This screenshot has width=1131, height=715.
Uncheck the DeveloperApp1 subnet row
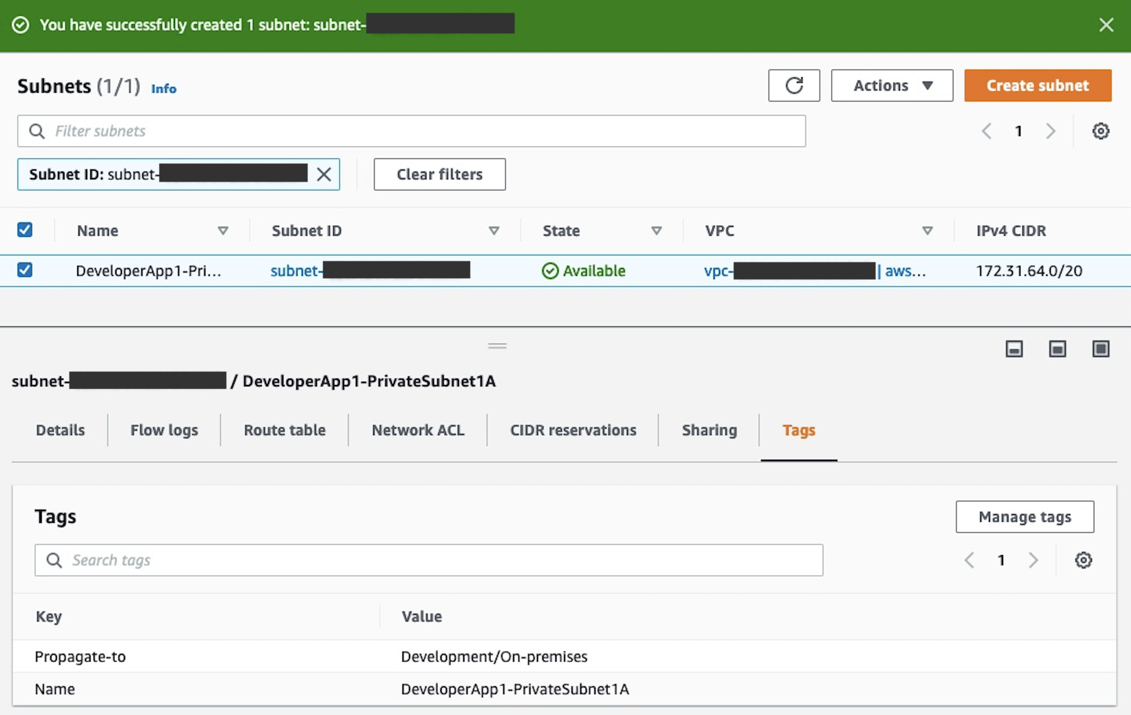coord(25,270)
